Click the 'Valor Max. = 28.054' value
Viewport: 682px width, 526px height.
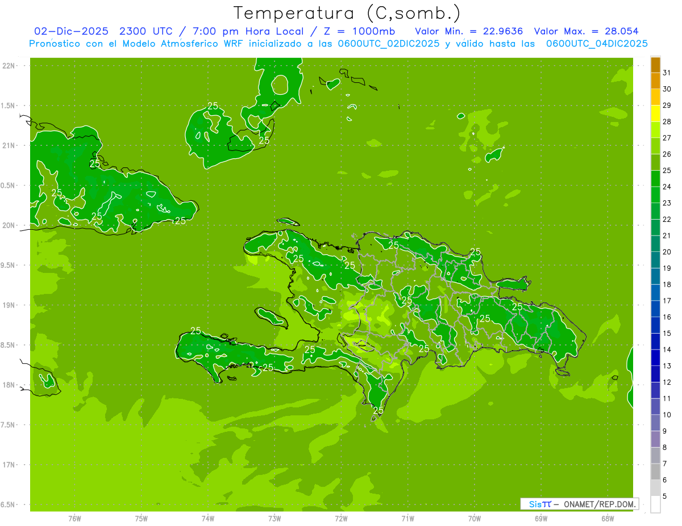[587, 31]
